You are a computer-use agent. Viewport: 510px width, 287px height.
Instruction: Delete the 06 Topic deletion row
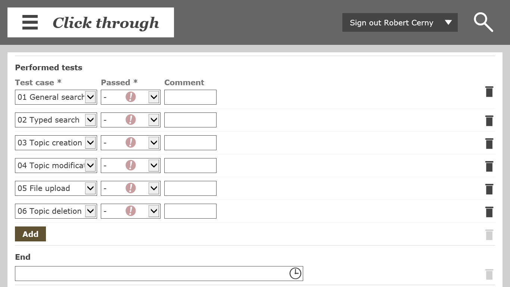(489, 212)
